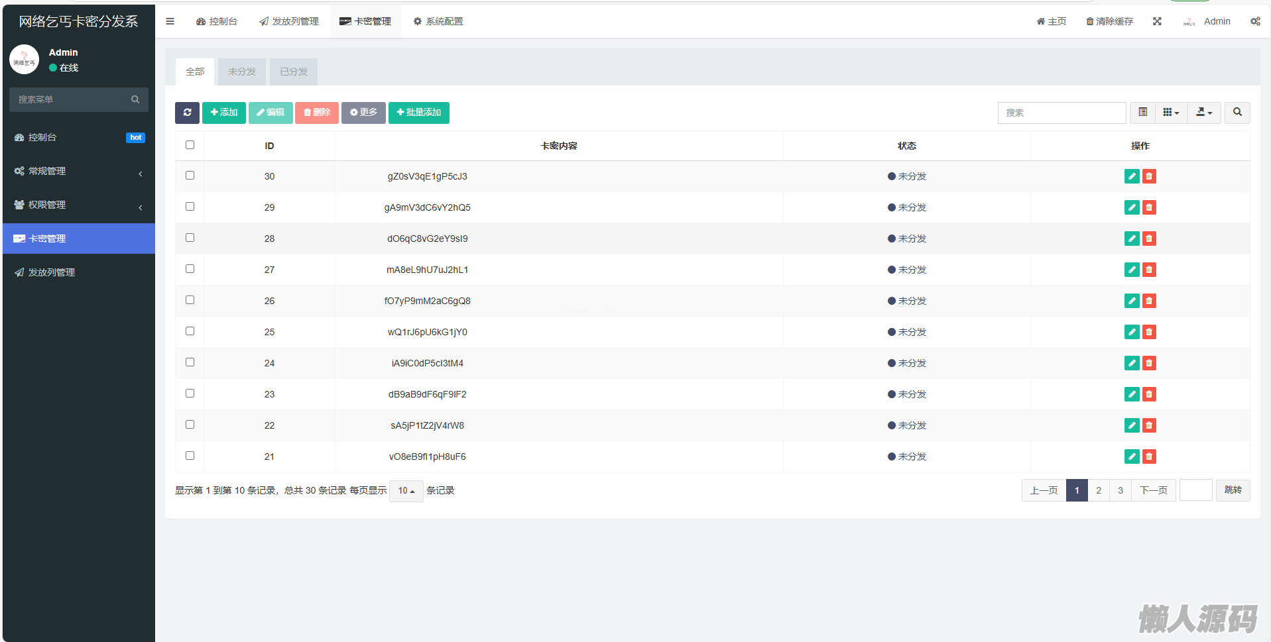The image size is (1271, 642).
Task: Click the green edit icon for row 30
Action: (x=1132, y=176)
